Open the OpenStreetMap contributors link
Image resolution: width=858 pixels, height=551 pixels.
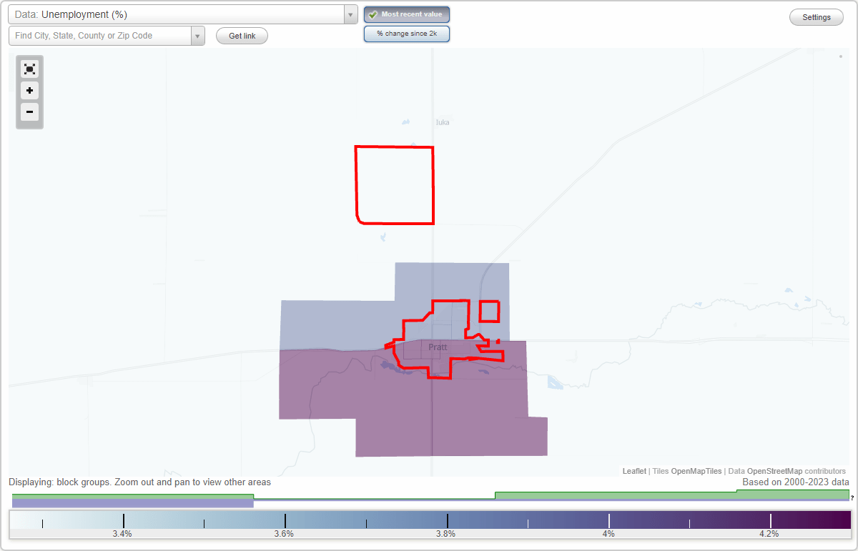click(776, 471)
